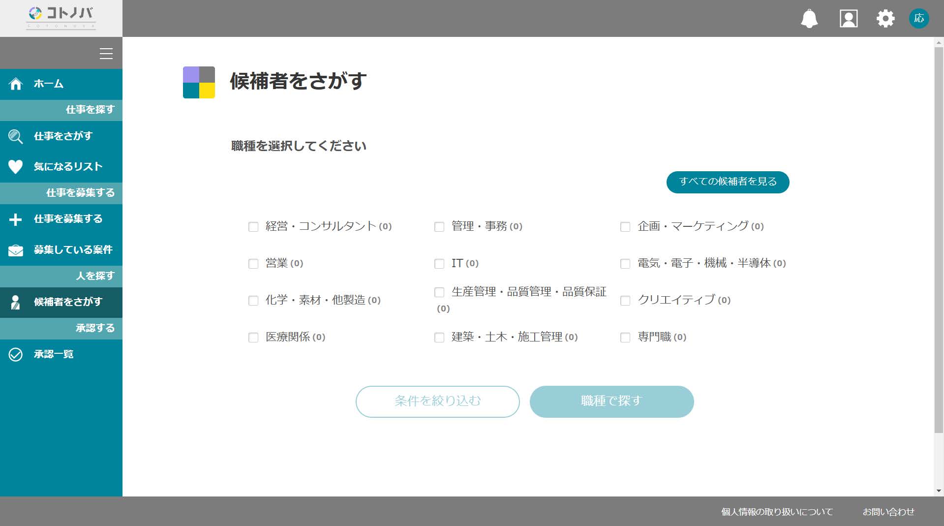Screen dimensions: 944x526
Task: Open the notifications bell icon
Action: tap(809, 19)
